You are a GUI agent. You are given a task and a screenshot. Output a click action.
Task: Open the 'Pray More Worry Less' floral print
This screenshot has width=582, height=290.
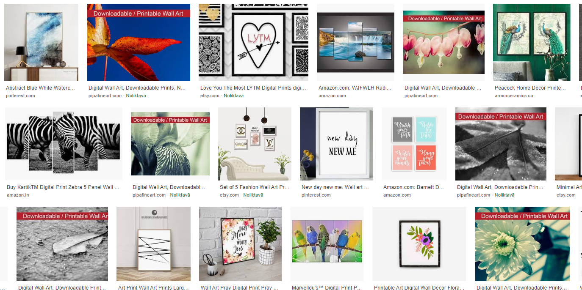[x=240, y=244]
